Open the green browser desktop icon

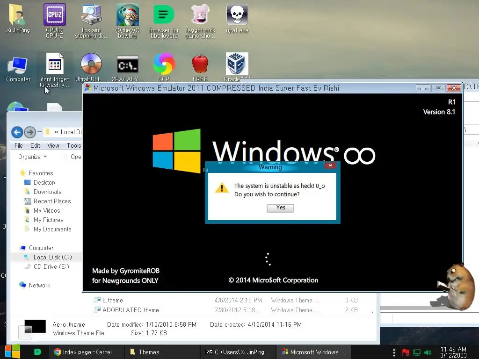pyautogui.click(x=164, y=21)
